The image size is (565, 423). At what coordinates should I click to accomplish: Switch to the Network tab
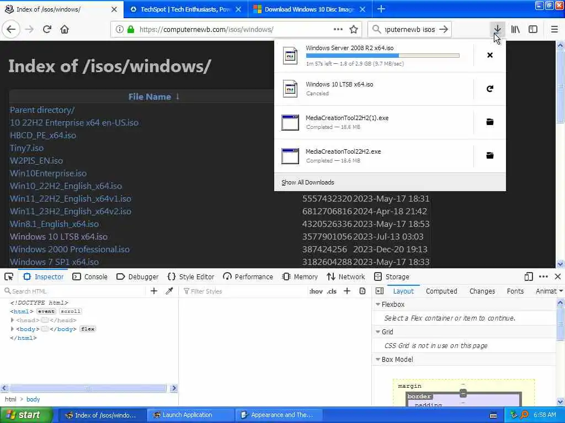click(x=346, y=276)
